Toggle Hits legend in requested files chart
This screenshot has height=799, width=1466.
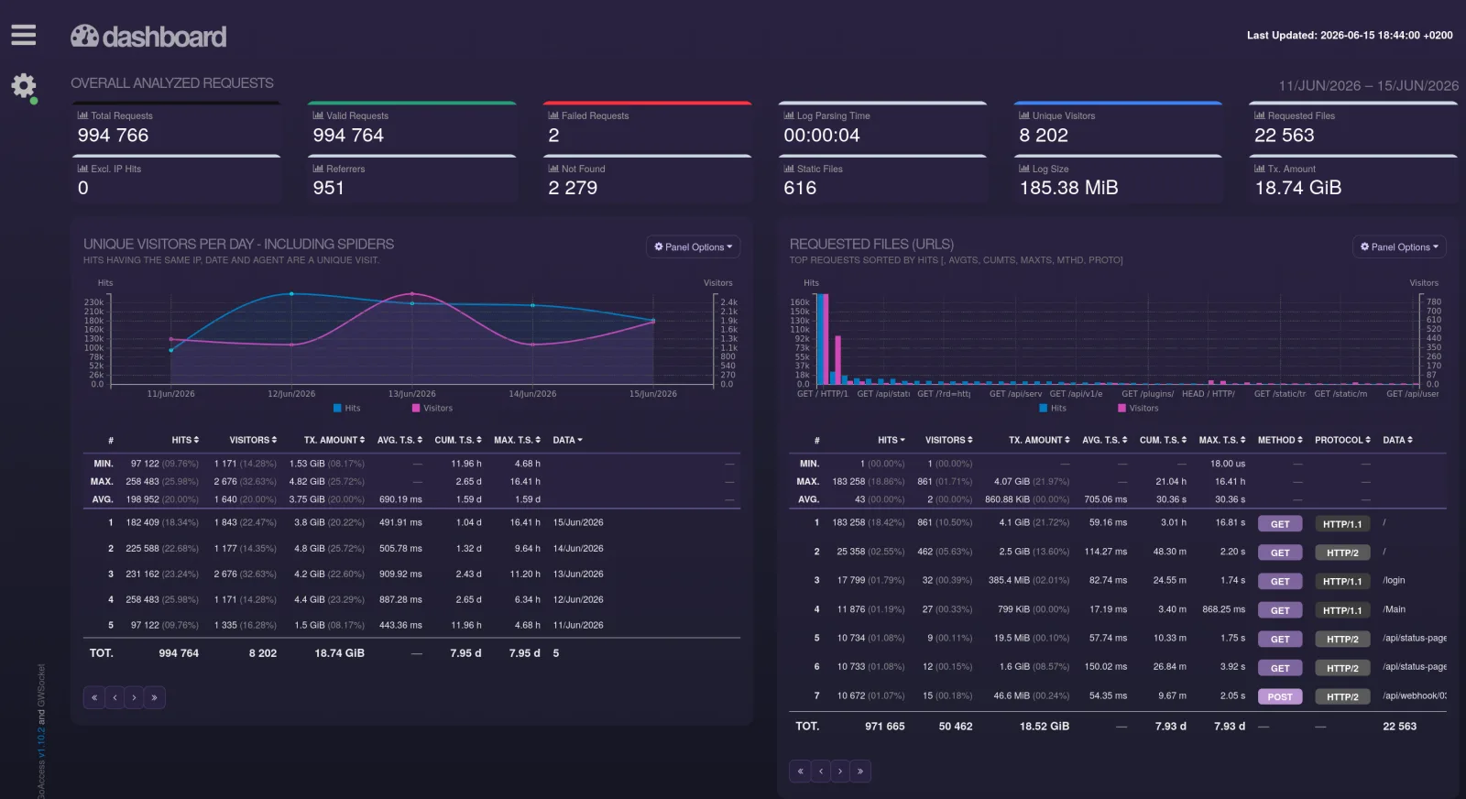pyautogui.click(x=1053, y=409)
